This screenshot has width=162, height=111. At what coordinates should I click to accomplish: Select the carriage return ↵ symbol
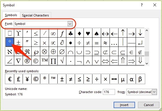pyautogui.click(x=140, y=42)
